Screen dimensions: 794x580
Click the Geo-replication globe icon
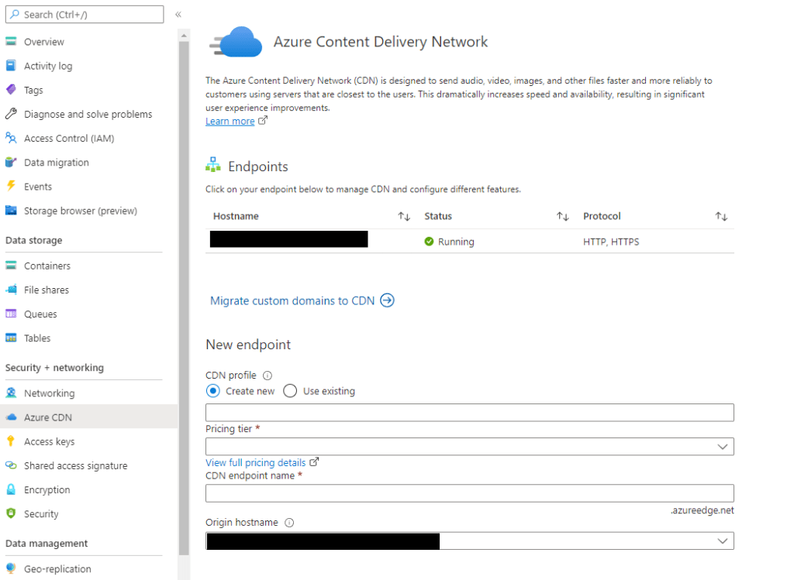pyautogui.click(x=11, y=568)
